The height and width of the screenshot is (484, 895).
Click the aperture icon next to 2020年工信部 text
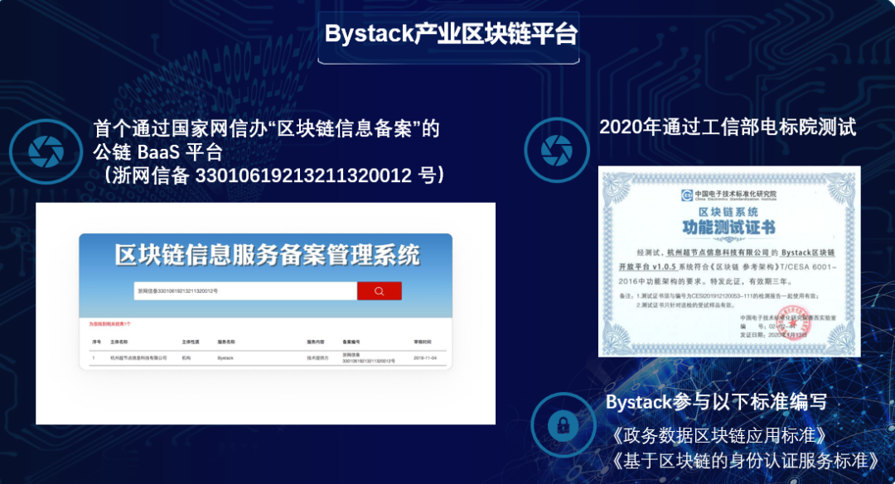pyautogui.click(x=557, y=151)
